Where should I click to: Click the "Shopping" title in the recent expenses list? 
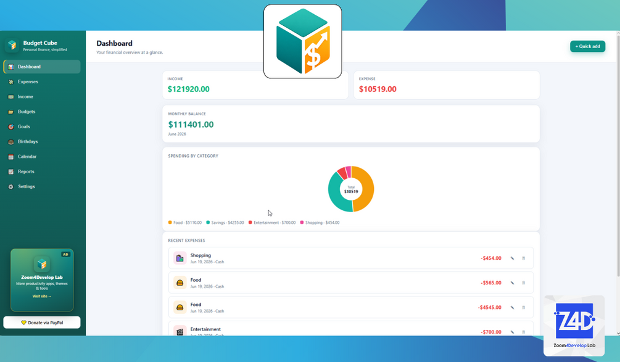coord(200,255)
